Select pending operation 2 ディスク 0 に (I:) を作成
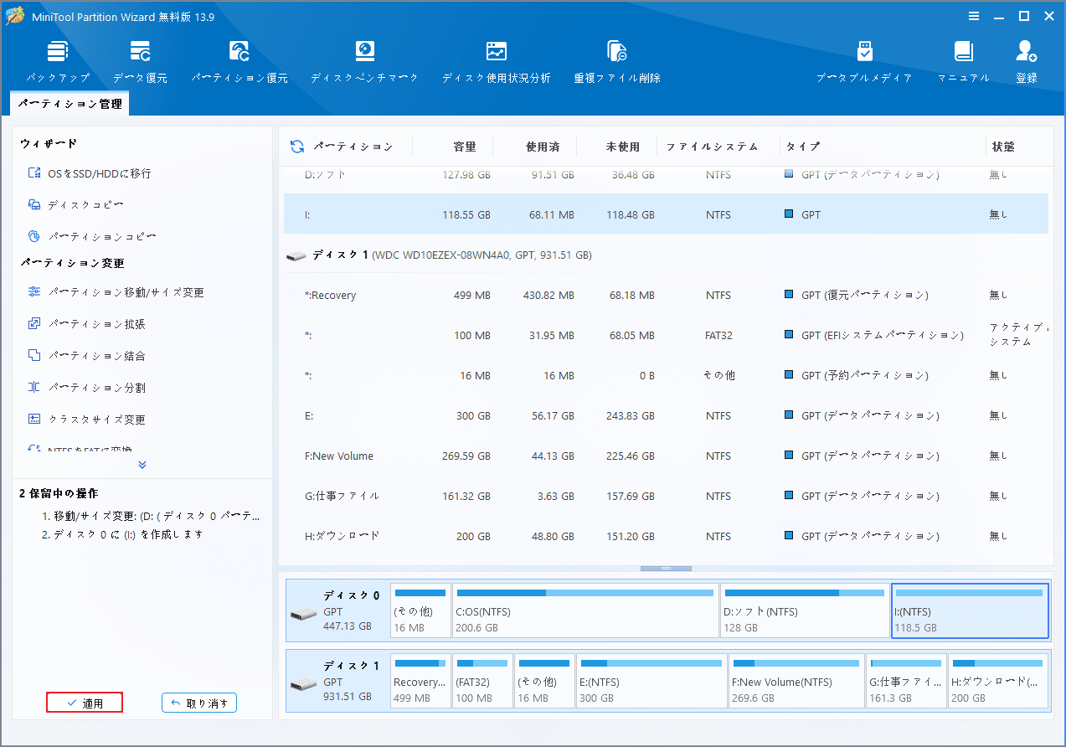1066x747 pixels. [122, 534]
